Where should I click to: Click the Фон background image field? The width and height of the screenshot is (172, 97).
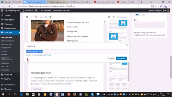coord(149,25)
